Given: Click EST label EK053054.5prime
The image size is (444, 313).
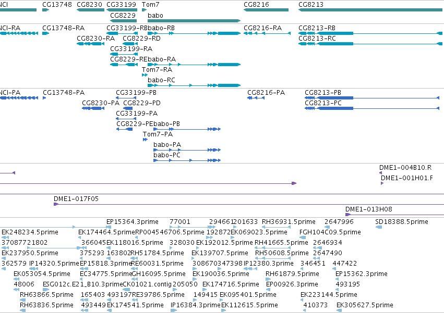Looking at the screenshot, I should click(42, 274).
